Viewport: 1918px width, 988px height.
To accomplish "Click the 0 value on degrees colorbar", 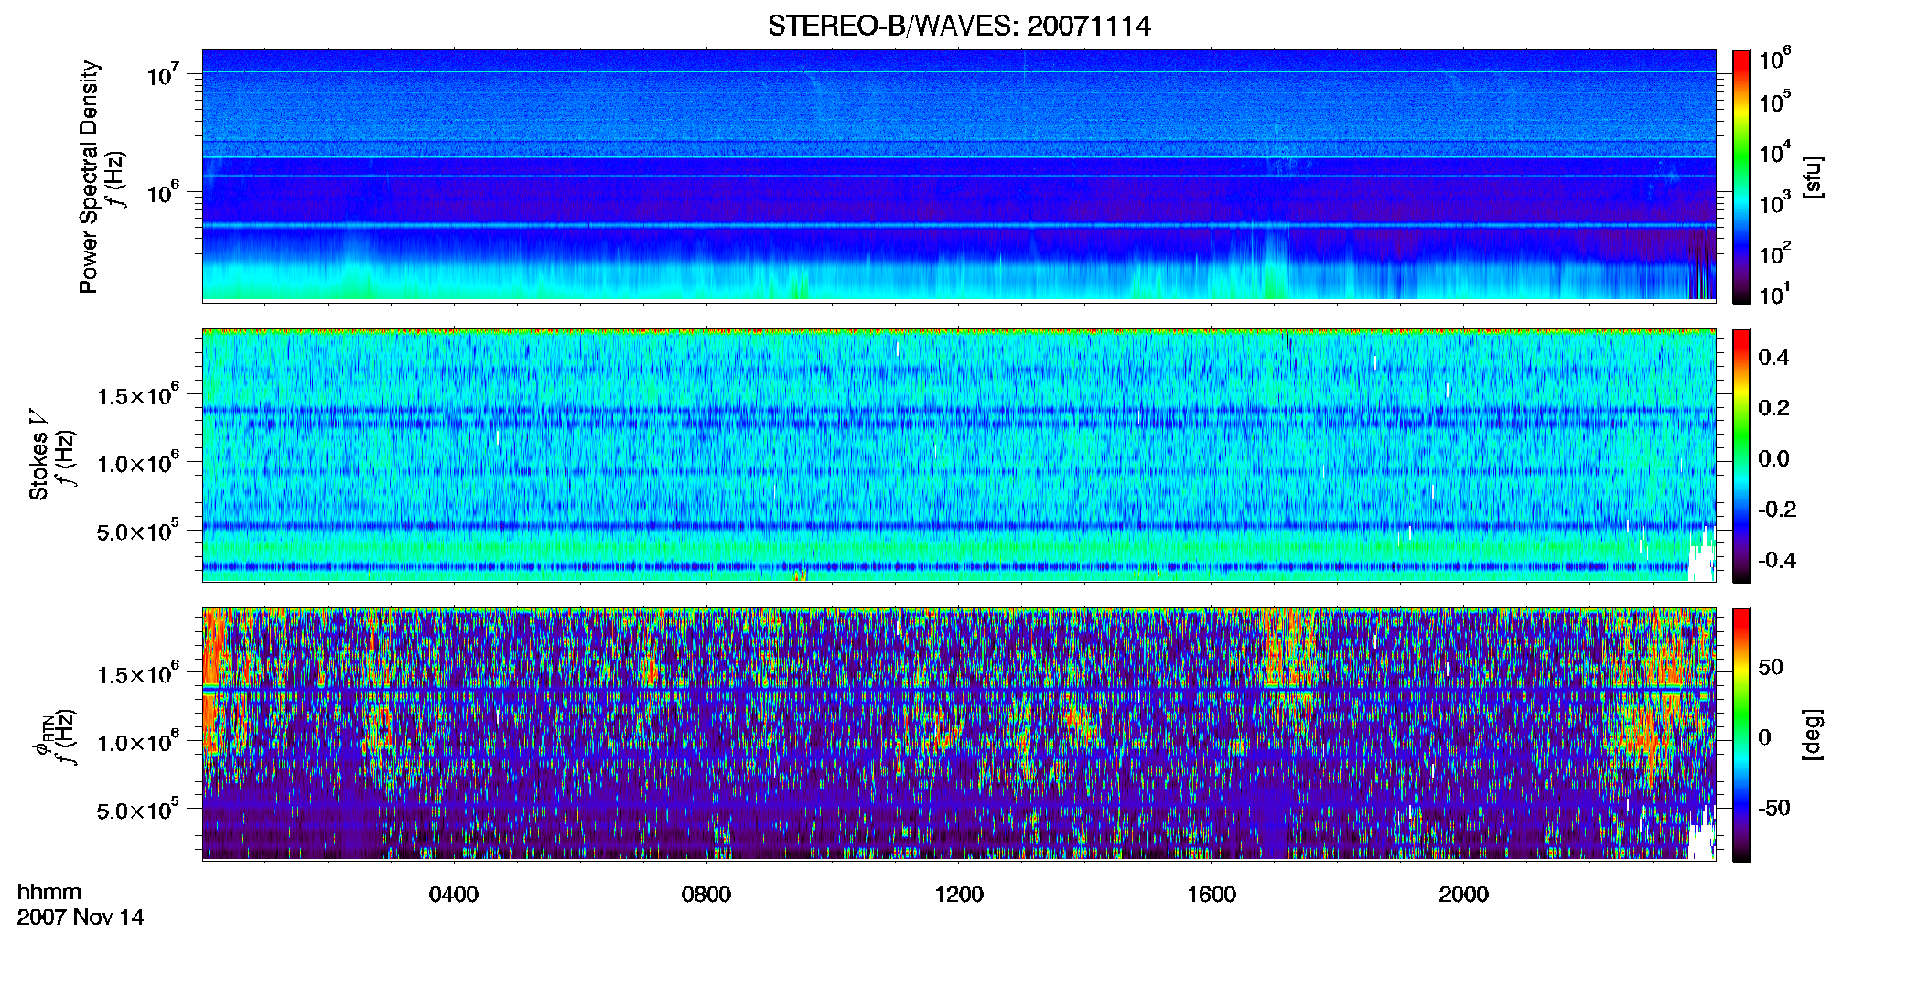I will (1764, 737).
